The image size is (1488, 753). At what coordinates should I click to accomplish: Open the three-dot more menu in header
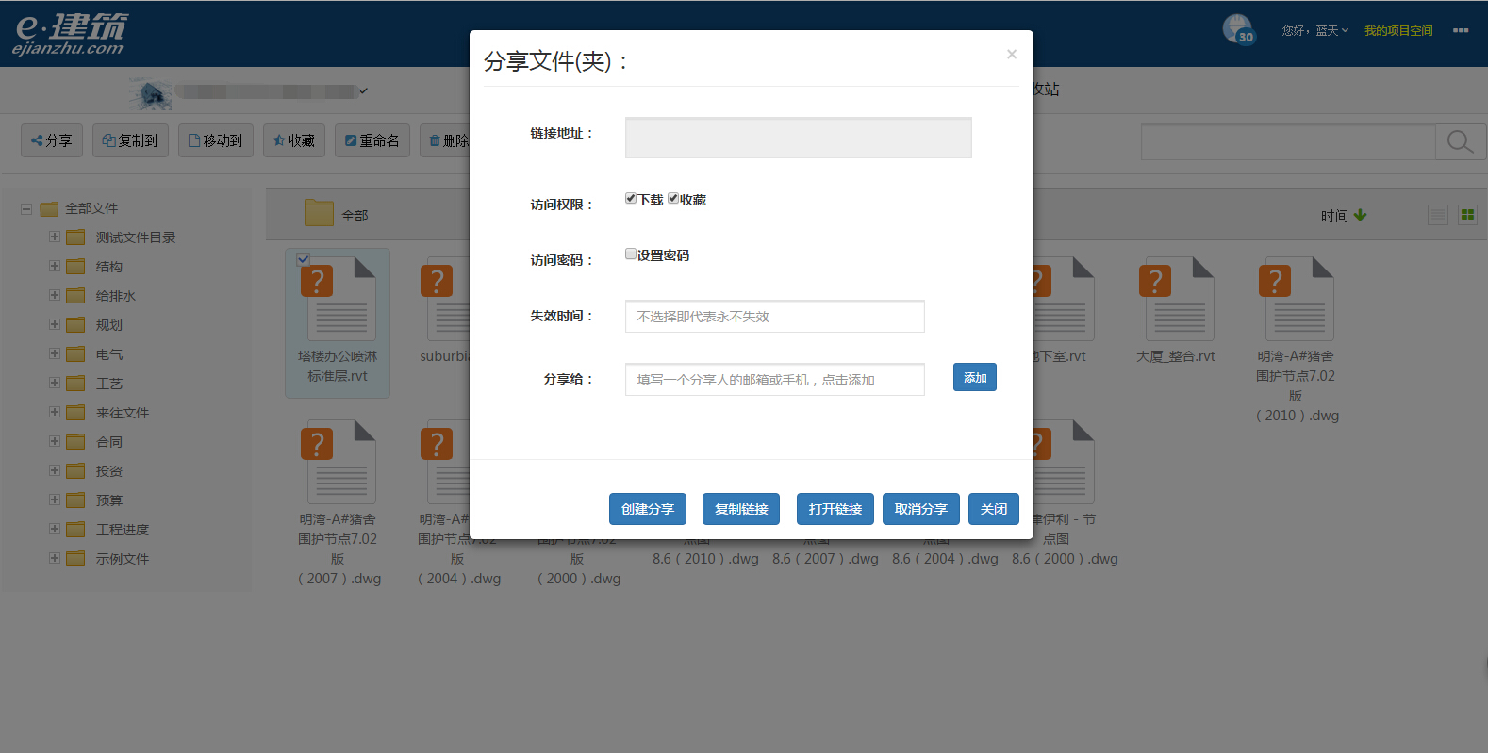(x=1461, y=30)
